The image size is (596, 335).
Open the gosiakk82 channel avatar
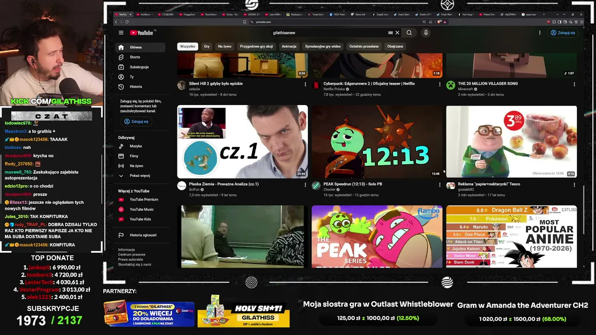coord(450,186)
